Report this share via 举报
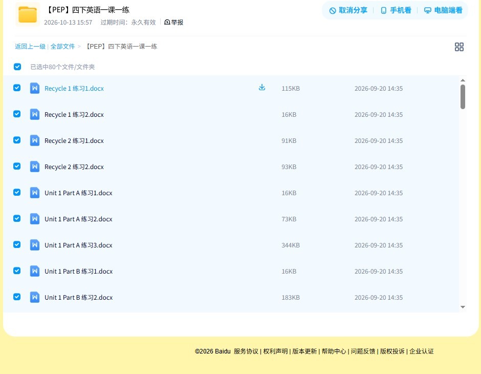Screen dimensions: 481x374 point(174,22)
